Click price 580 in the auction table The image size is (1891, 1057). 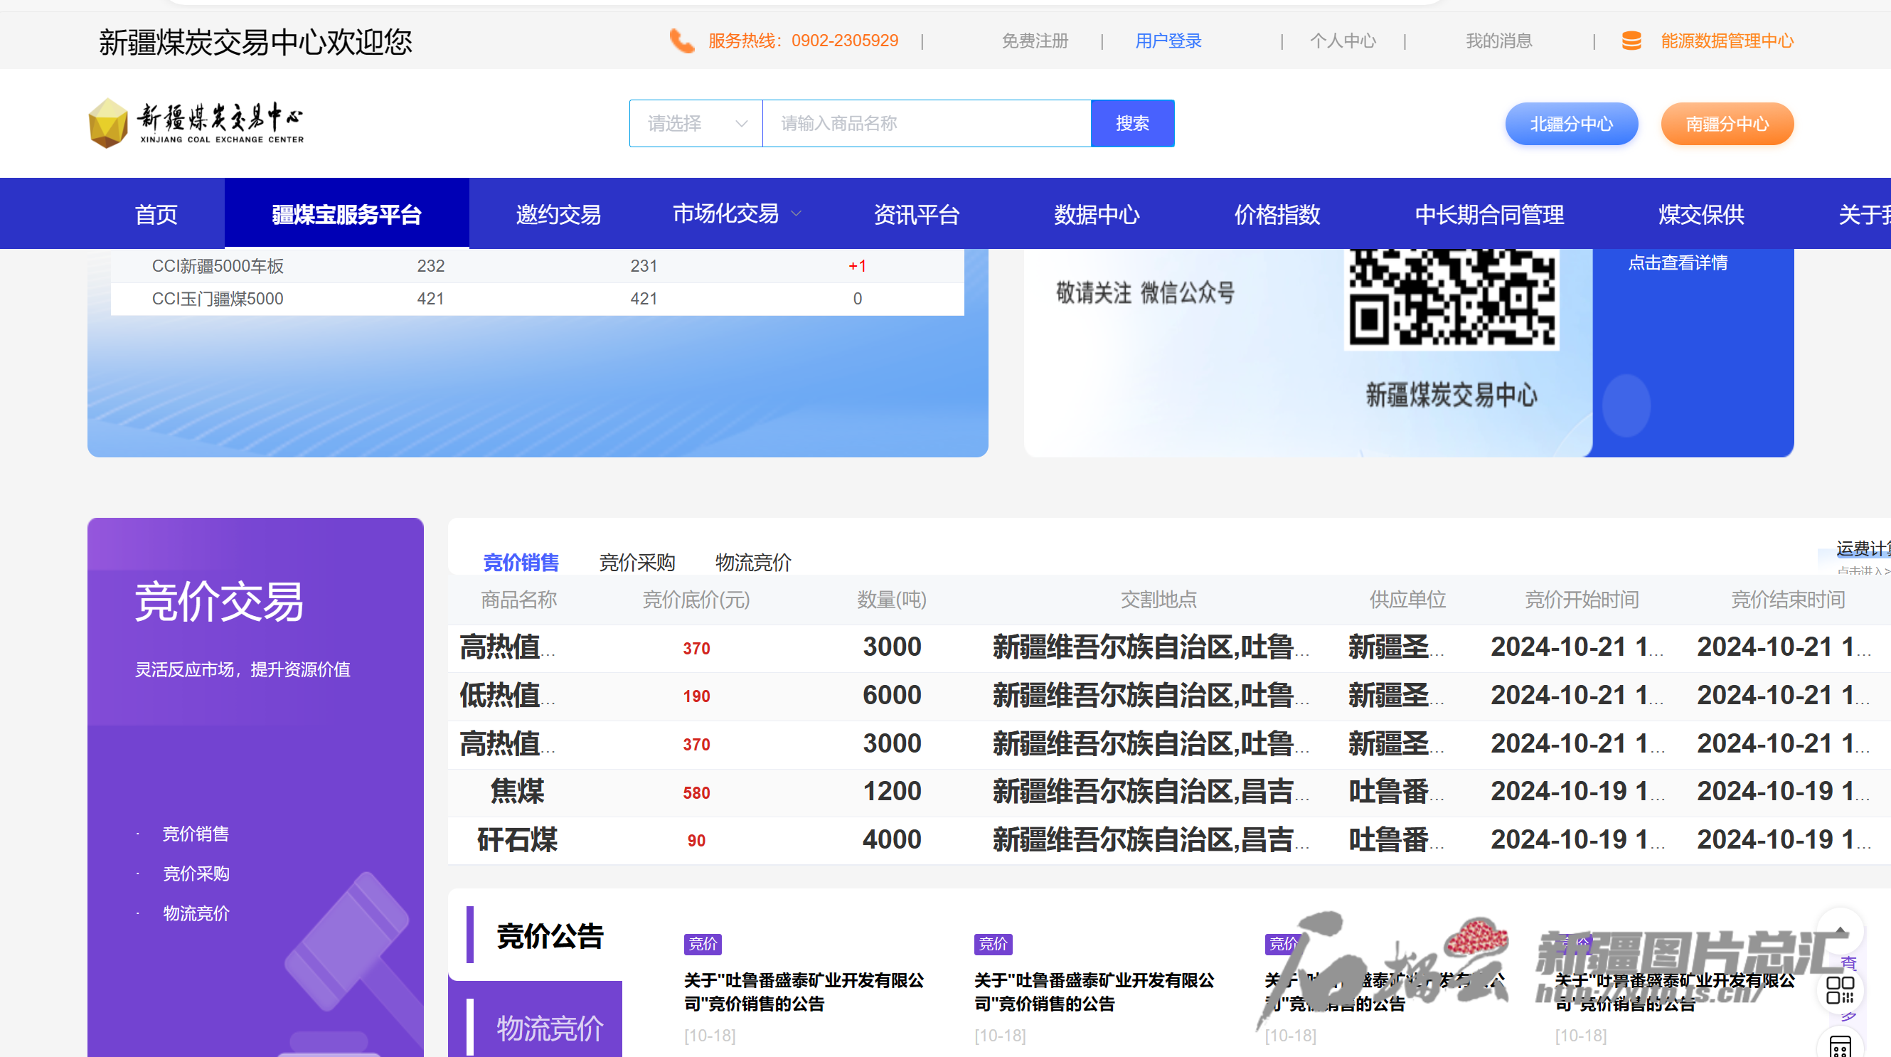[696, 792]
